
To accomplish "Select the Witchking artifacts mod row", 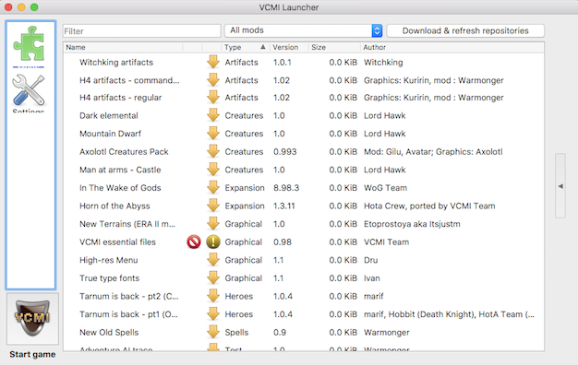I will [x=304, y=62].
